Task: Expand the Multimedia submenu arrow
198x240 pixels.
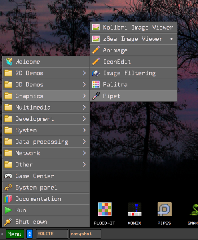Action: coord(84,107)
